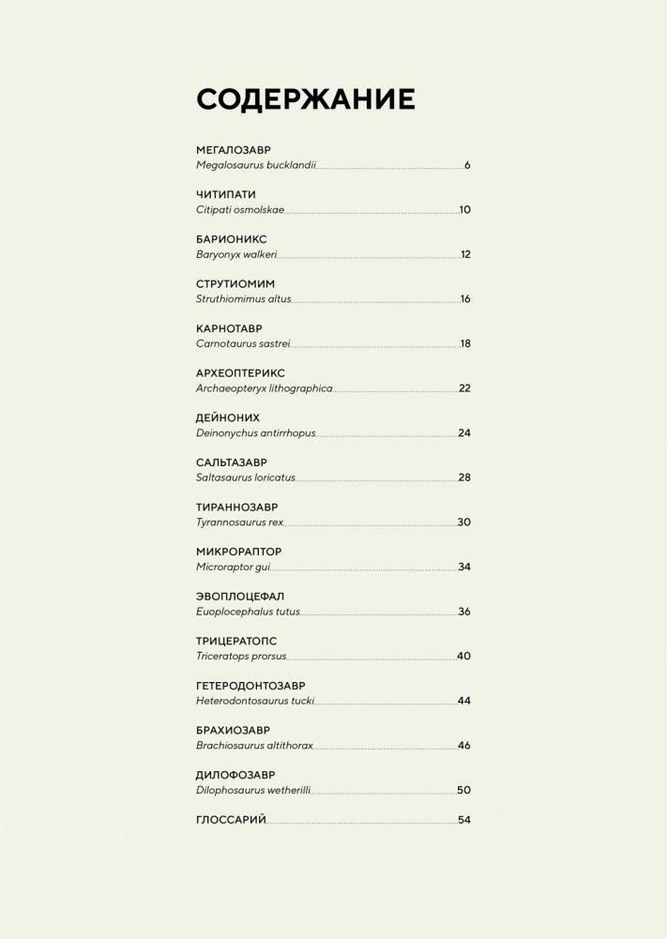Click page number 40 for Triceratops prorsus
The image size is (667, 939).
click(x=463, y=657)
